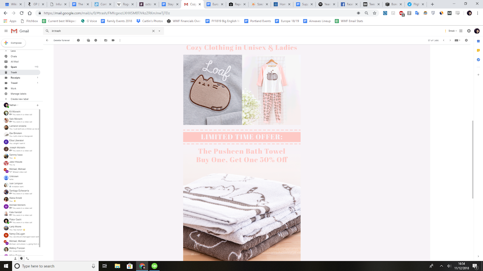The height and width of the screenshot is (271, 483).
Task: Open Gmail settings gear
Action: click(x=466, y=40)
